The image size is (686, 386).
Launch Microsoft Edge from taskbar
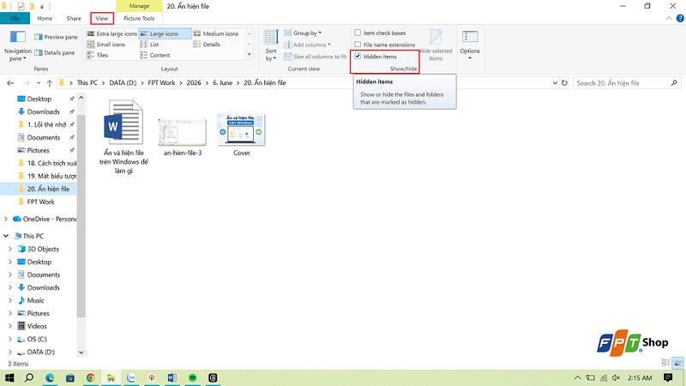click(50, 377)
